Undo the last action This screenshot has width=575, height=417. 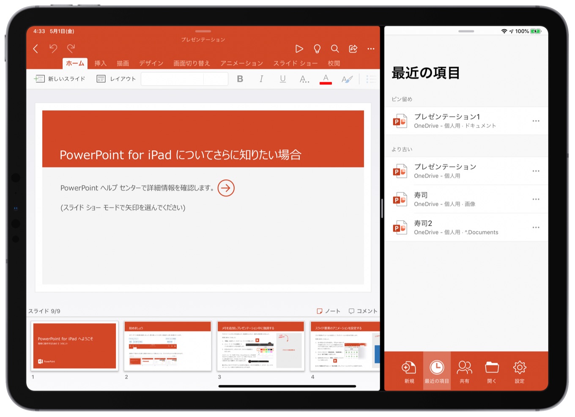[x=53, y=49]
